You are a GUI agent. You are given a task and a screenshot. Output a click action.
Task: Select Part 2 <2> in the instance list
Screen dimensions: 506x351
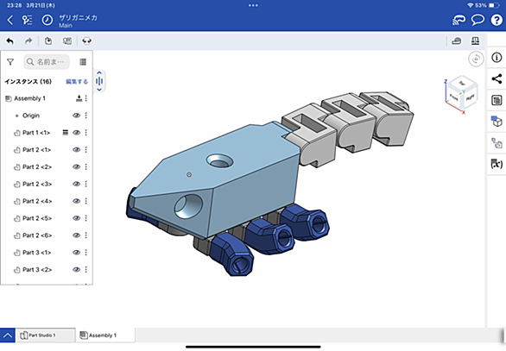point(37,166)
